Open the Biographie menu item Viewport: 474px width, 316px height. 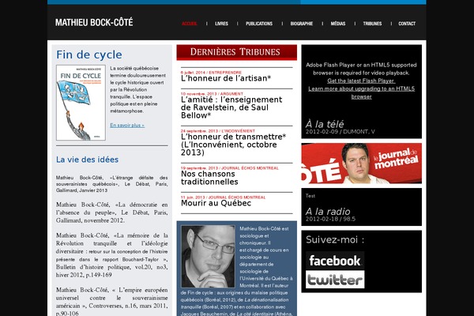(302, 24)
